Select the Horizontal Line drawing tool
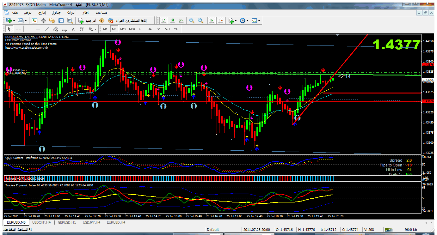Image resolution: width=437 pixels, height=235 pixels. pyautogui.click(x=38, y=29)
